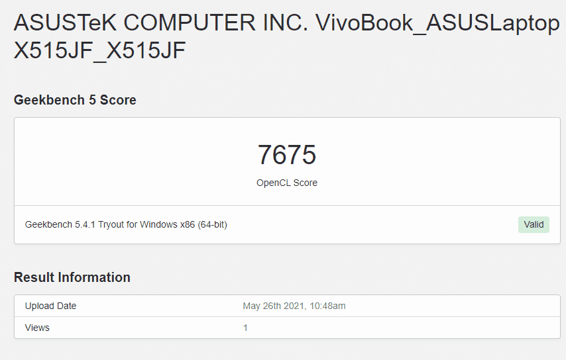The width and height of the screenshot is (566, 360).
Task: Click the Views row label
Action: click(37, 328)
